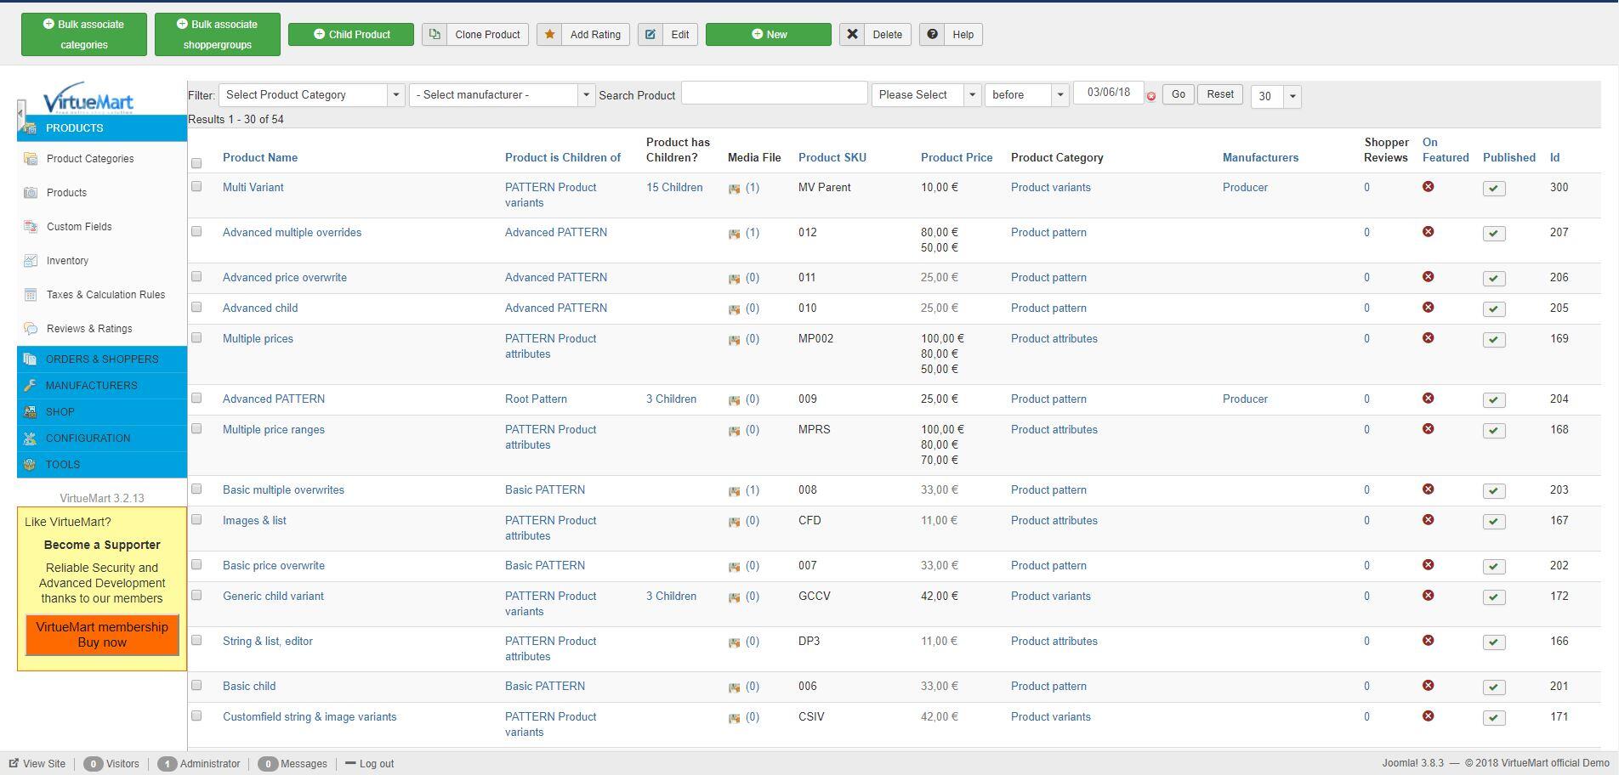Open the Select Product Category dropdown
Viewport: 1619px width, 775px height.
(311, 95)
